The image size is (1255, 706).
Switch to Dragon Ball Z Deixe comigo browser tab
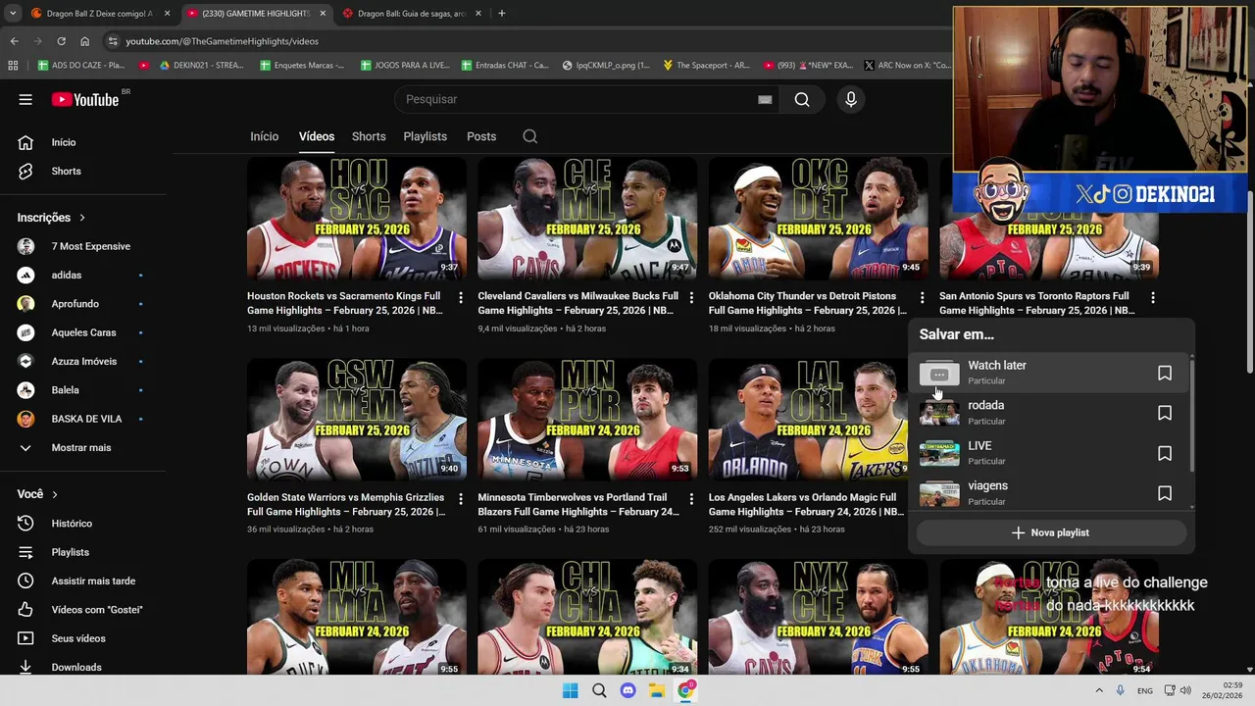(x=100, y=14)
